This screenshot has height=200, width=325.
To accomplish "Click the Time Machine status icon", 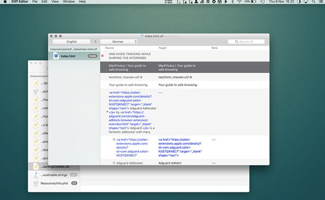I will point(262,2).
